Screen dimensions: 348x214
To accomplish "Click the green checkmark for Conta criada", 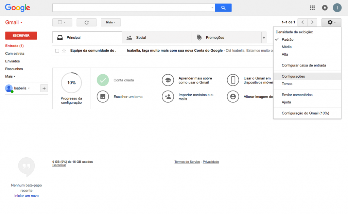I will (103, 80).
